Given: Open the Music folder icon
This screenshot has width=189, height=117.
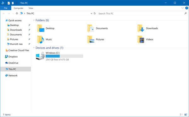Looking at the screenshot, I should (x=40, y=39).
